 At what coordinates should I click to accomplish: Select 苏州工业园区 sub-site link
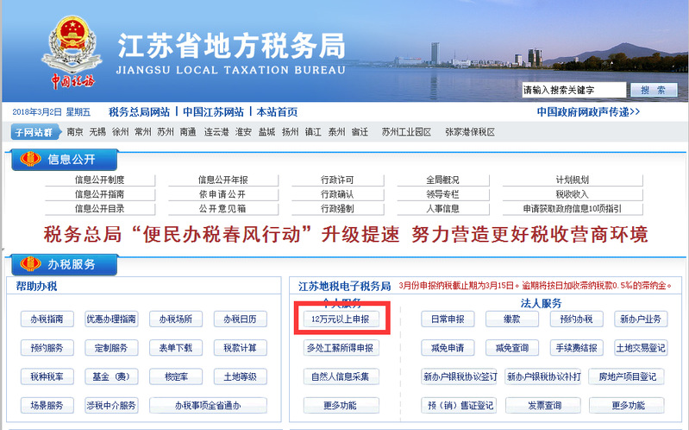(x=406, y=132)
